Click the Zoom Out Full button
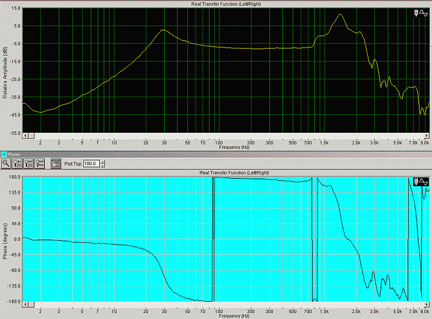The image size is (432, 319). point(39,164)
